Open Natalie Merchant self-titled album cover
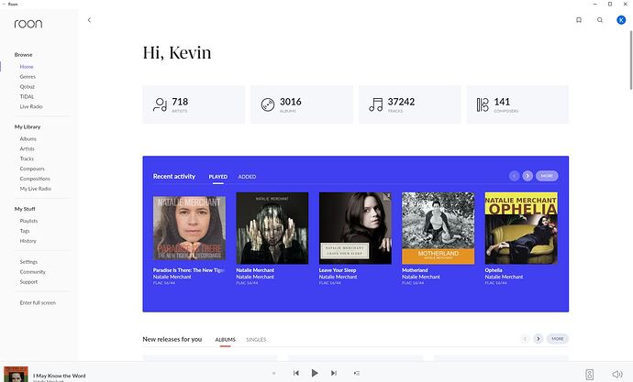This screenshot has height=382, width=633. point(272,228)
